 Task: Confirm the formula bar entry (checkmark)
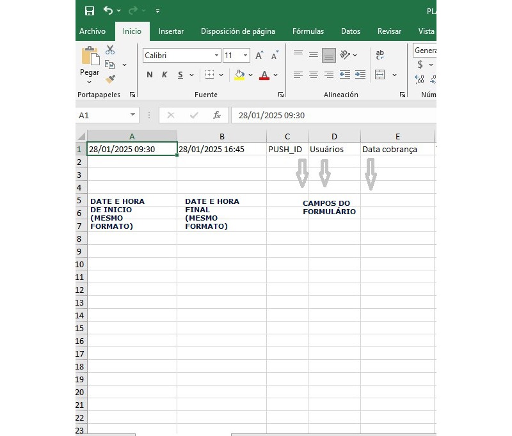tap(194, 115)
